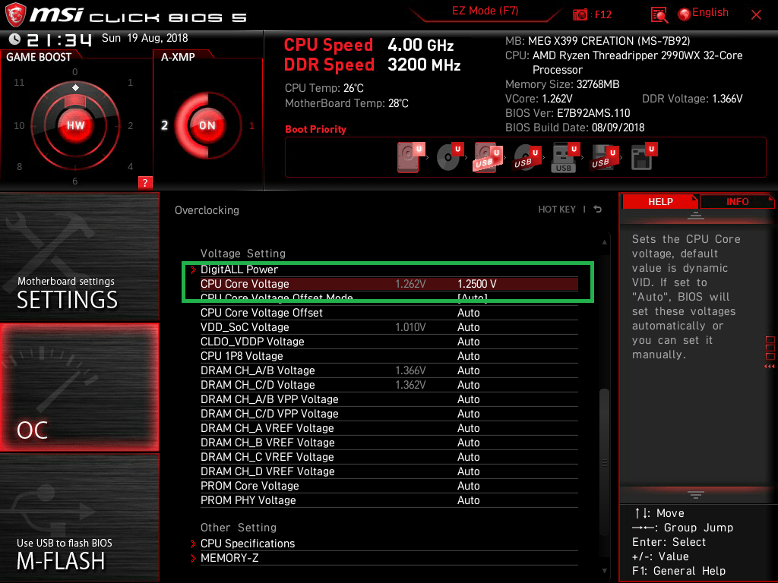778x583 pixels.
Task: Select the PROM Core Voltage row
Action: click(x=389, y=485)
